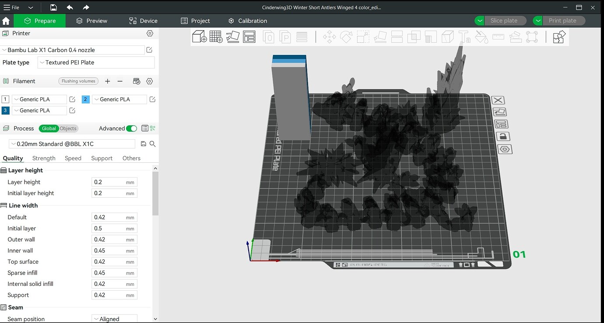Open the Strength settings tab
Viewport: 604px width, 323px height.
tap(44, 158)
